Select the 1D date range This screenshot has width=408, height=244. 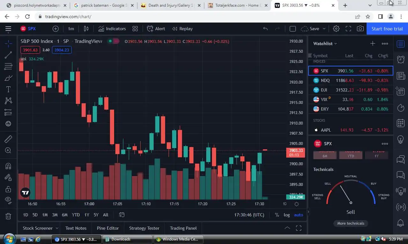coord(25,215)
